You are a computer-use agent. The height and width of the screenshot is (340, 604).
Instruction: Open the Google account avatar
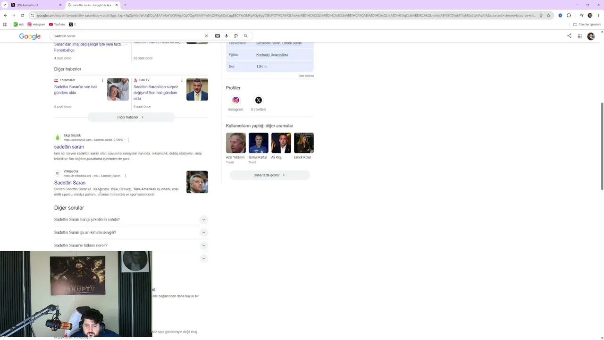pyautogui.click(x=591, y=36)
